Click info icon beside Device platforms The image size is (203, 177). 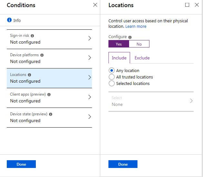tap(42, 55)
